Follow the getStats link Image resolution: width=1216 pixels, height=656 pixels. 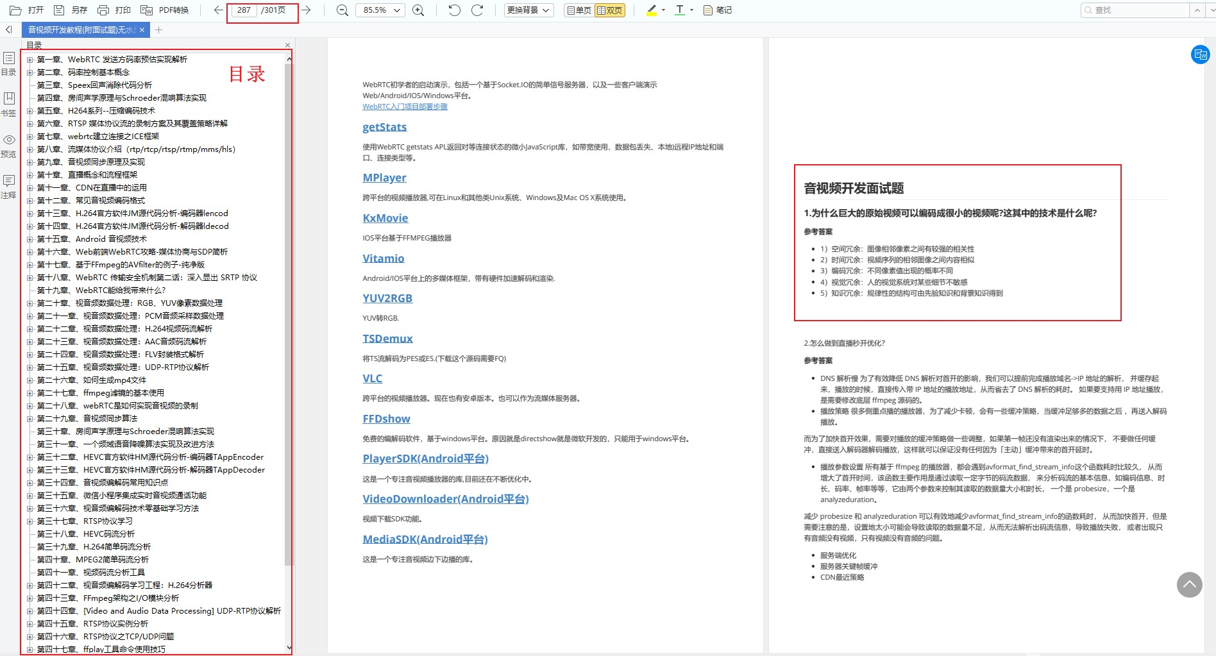click(384, 127)
